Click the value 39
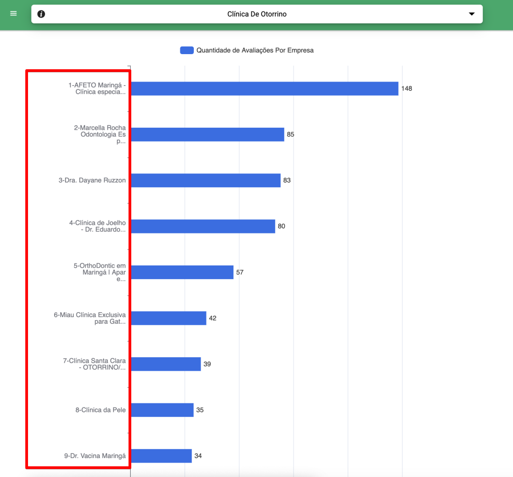513x477 pixels. coord(207,364)
